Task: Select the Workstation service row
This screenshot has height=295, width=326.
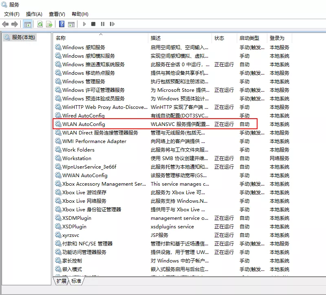Action: tap(172, 158)
